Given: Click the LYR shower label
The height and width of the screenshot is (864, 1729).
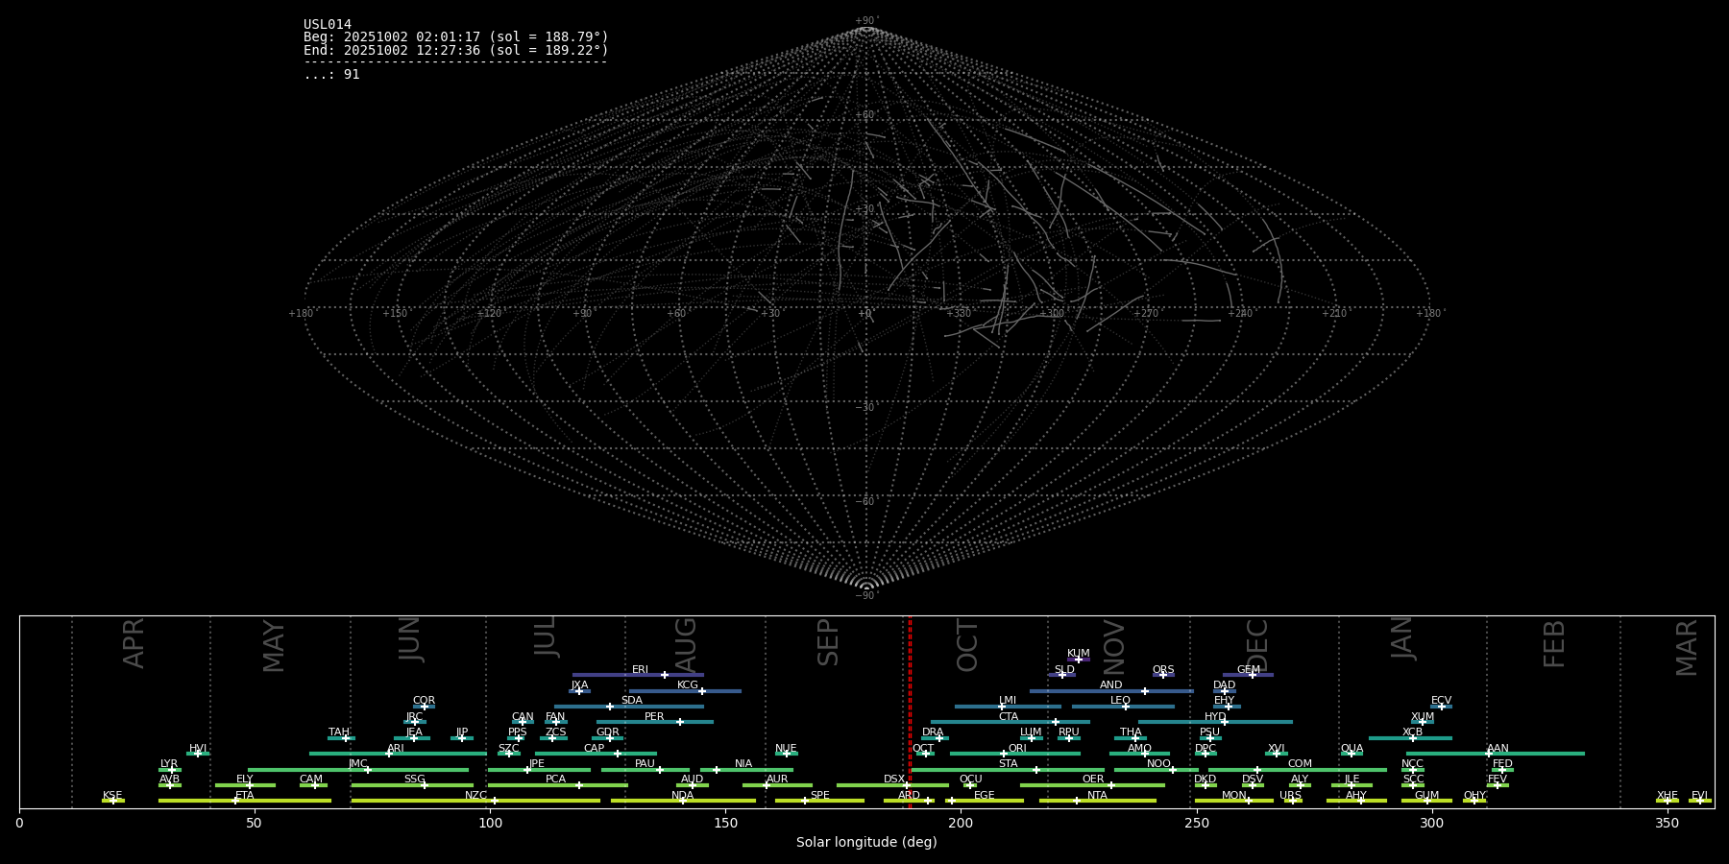Looking at the screenshot, I should (x=169, y=764).
